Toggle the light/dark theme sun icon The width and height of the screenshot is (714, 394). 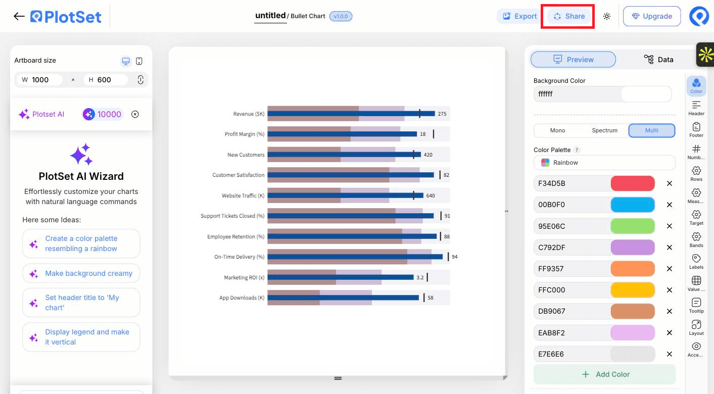tap(607, 16)
